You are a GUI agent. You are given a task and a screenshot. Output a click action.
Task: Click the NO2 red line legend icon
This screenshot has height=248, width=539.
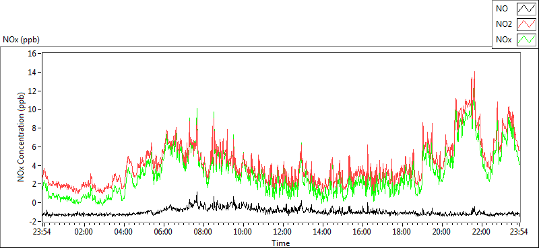[527, 24]
